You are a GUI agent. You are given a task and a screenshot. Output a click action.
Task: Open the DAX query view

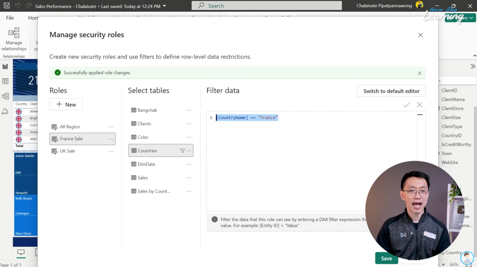coord(5,110)
